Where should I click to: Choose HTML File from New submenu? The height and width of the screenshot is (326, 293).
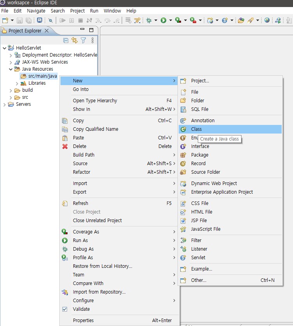(230, 212)
